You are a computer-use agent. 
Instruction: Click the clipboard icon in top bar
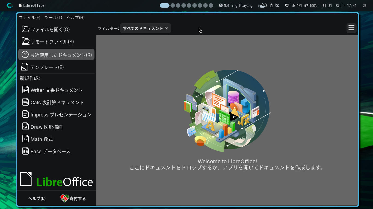pos(271,5)
